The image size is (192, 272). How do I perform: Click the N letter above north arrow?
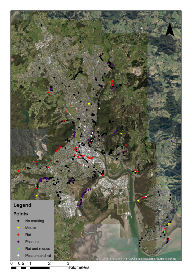[170, 19]
